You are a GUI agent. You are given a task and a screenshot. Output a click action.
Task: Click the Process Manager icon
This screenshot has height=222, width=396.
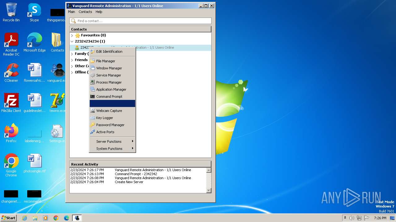(x=93, y=82)
